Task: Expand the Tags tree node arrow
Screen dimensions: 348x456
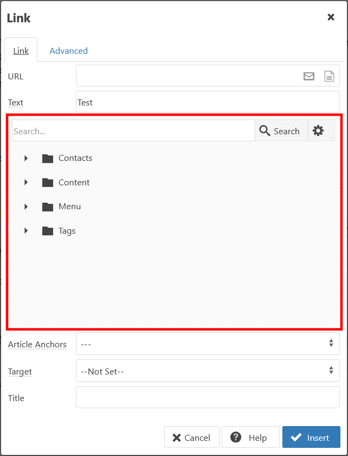Action: (x=26, y=230)
